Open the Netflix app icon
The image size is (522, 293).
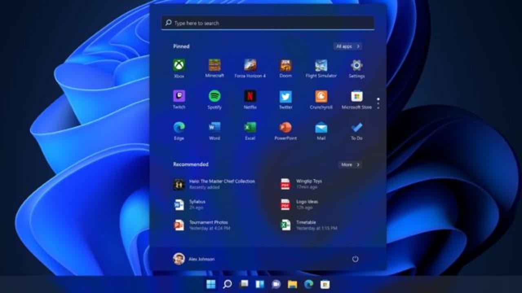[x=250, y=100]
